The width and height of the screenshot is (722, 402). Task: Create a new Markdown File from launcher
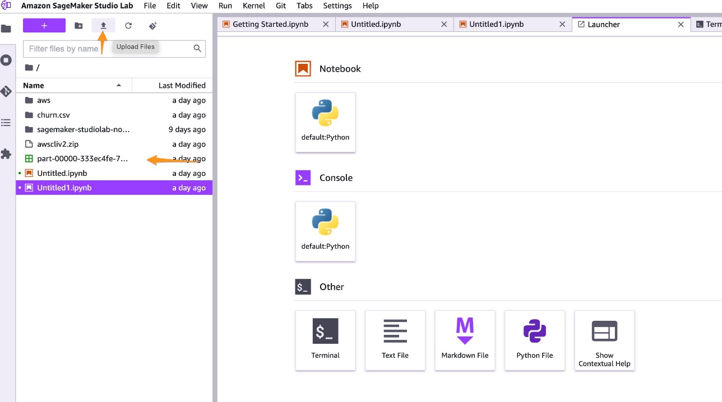click(x=465, y=340)
